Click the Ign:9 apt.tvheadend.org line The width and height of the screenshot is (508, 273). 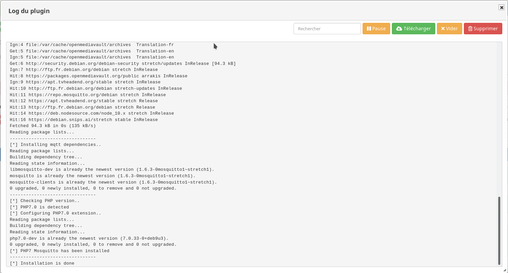tap(85, 82)
